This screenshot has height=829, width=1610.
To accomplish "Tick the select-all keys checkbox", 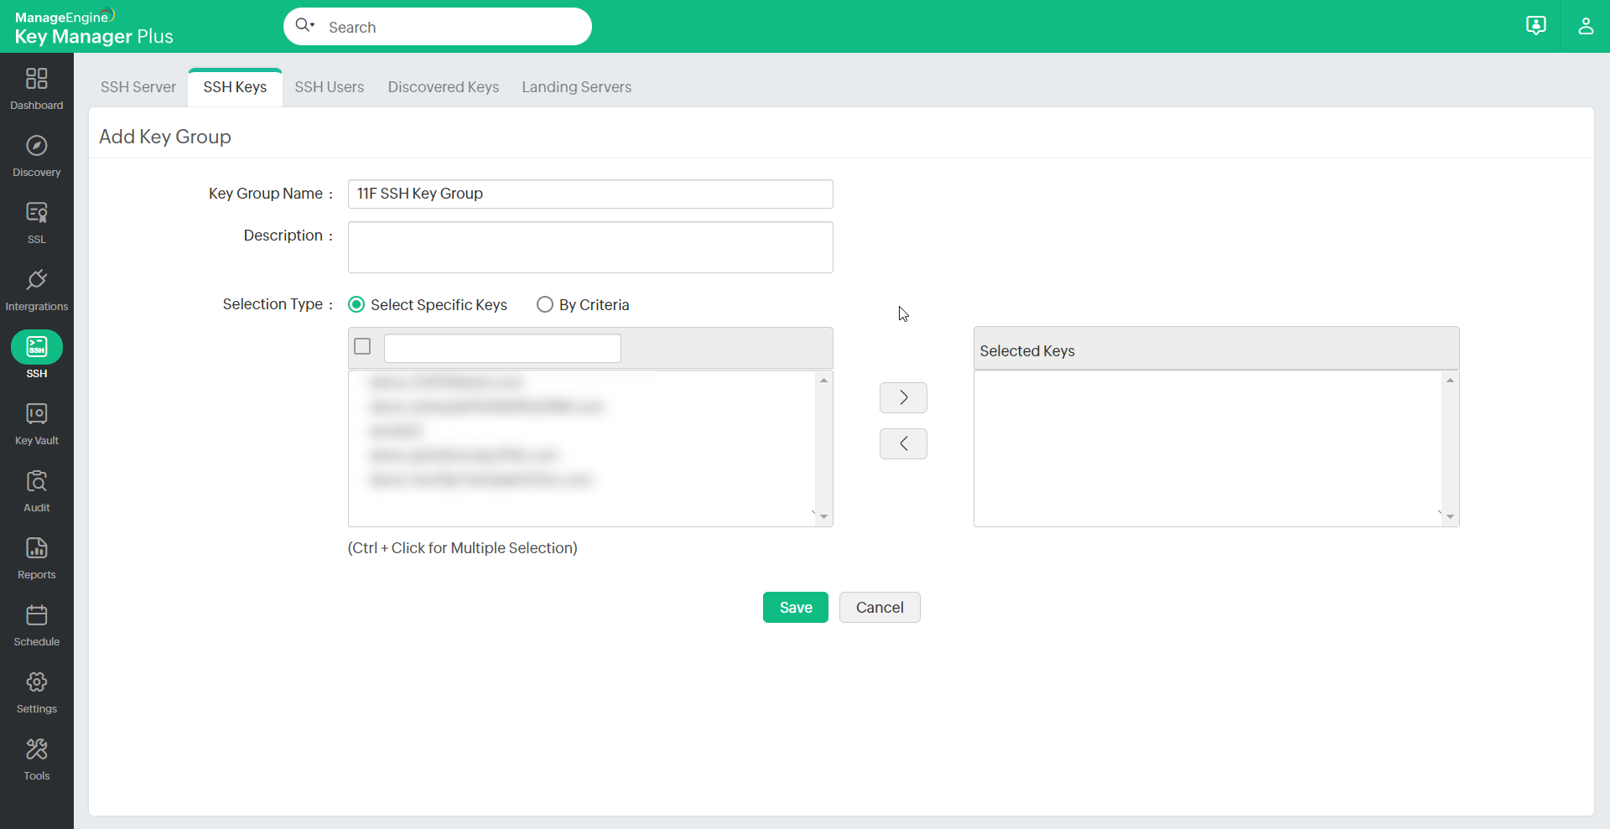I will [362, 346].
